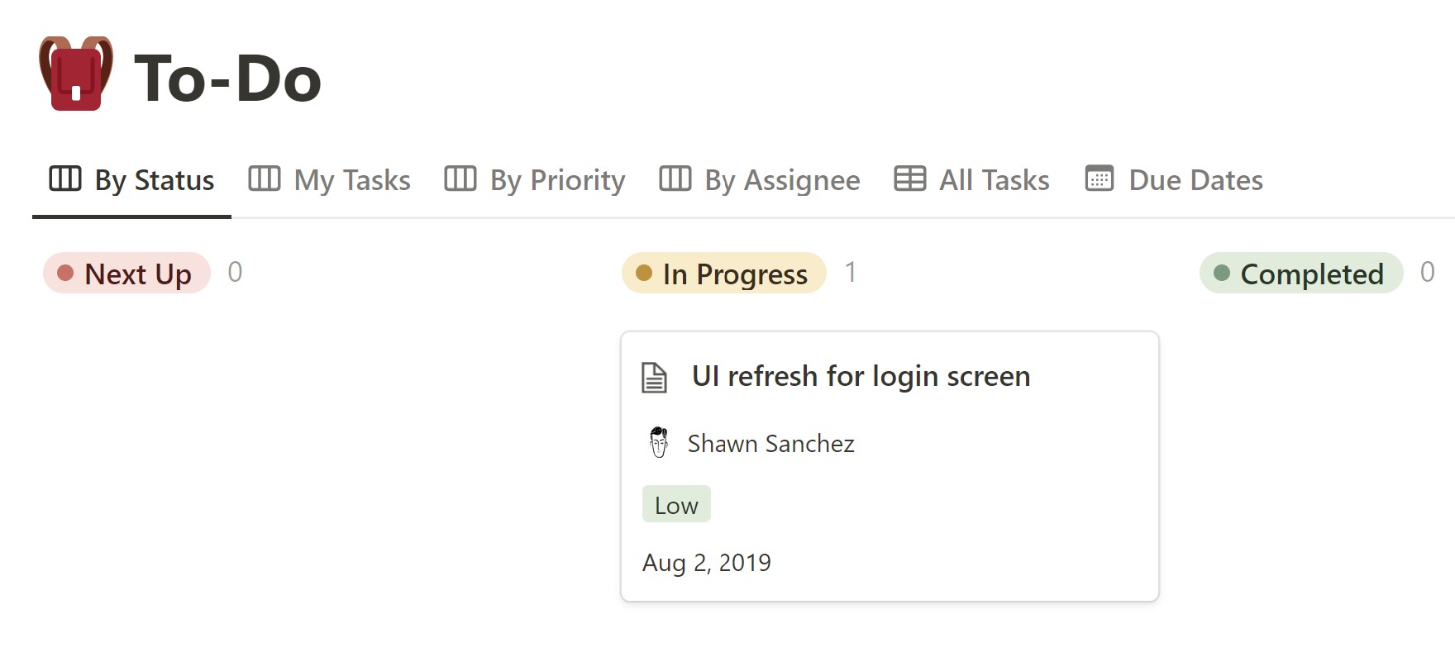
Task: Open the UI refresh for login screen card
Action: point(861,376)
